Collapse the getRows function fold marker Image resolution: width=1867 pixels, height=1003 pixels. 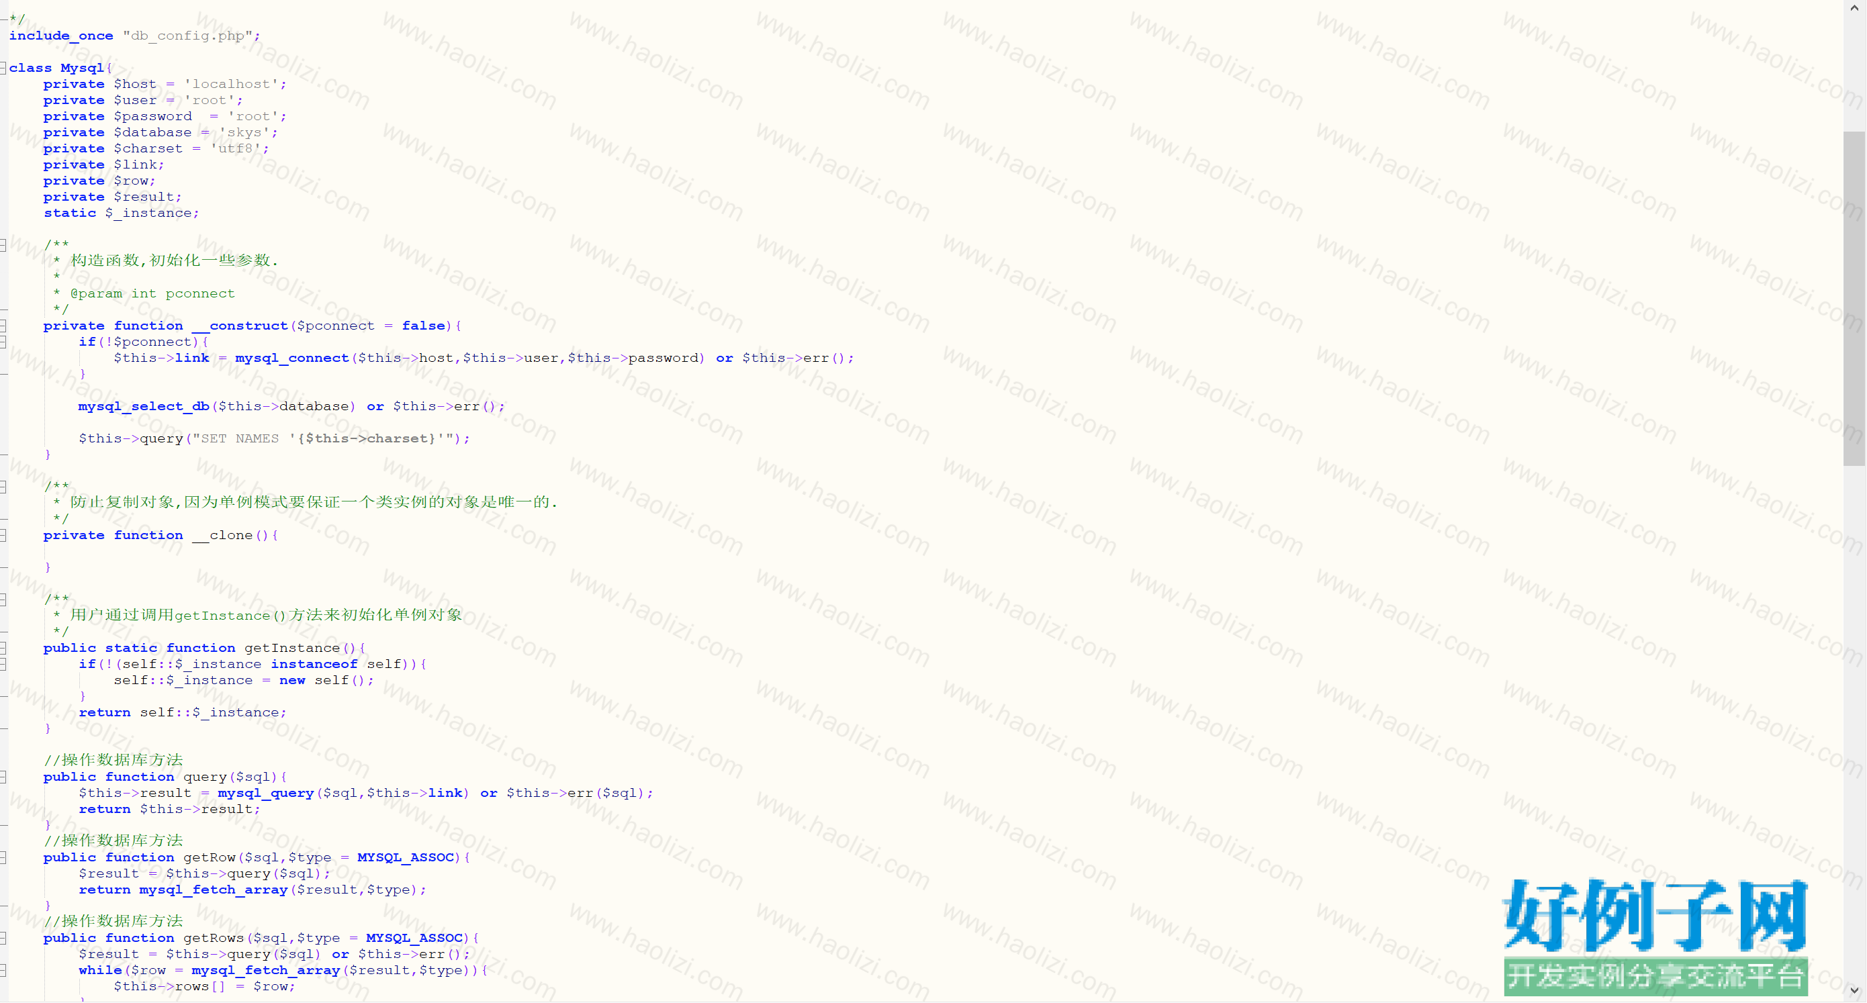point(3,938)
